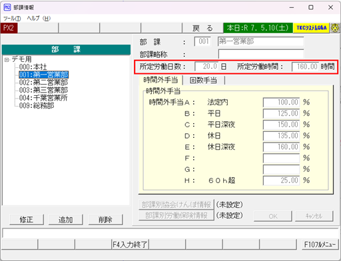Select 002:第二営業部 in department tree
This screenshot has width=341, height=261.
(43, 83)
